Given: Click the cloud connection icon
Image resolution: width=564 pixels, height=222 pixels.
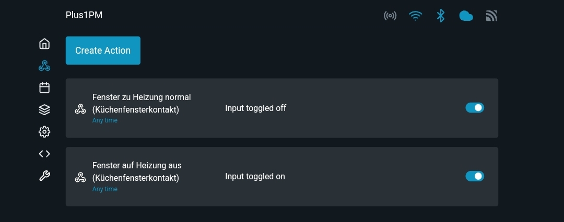Looking at the screenshot, I should [466, 16].
